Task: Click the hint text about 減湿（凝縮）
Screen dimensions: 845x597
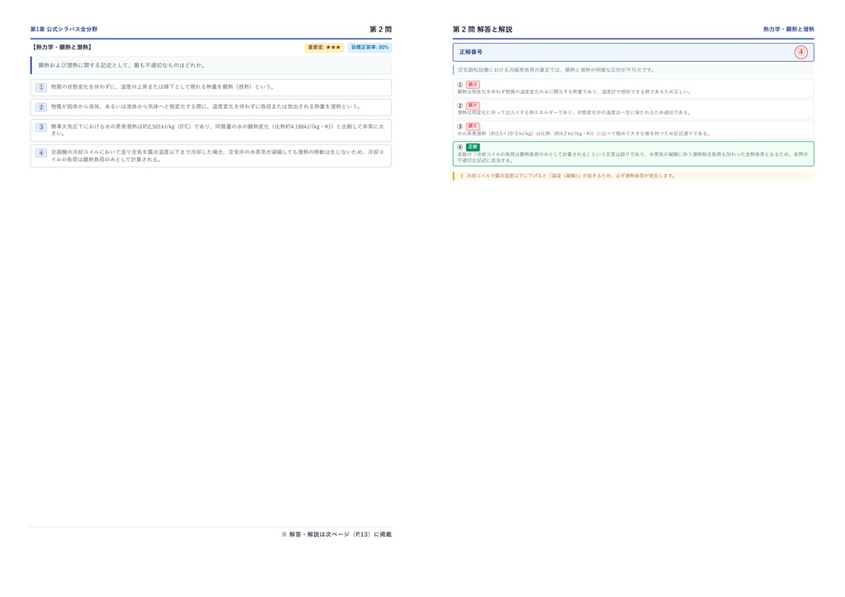Action: [x=571, y=176]
